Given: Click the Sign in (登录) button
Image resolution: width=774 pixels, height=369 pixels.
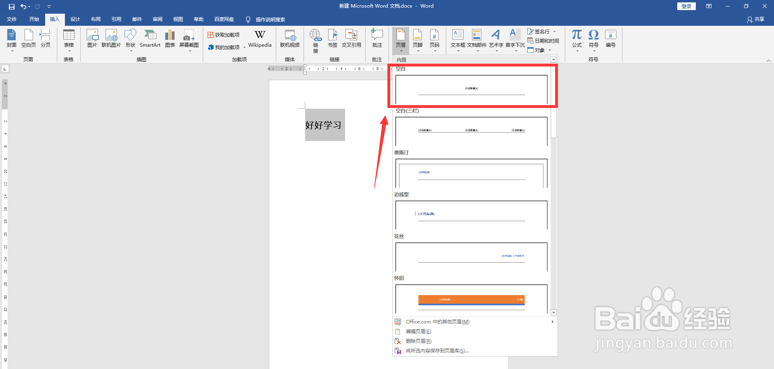Looking at the screenshot, I should tap(687, 6).
